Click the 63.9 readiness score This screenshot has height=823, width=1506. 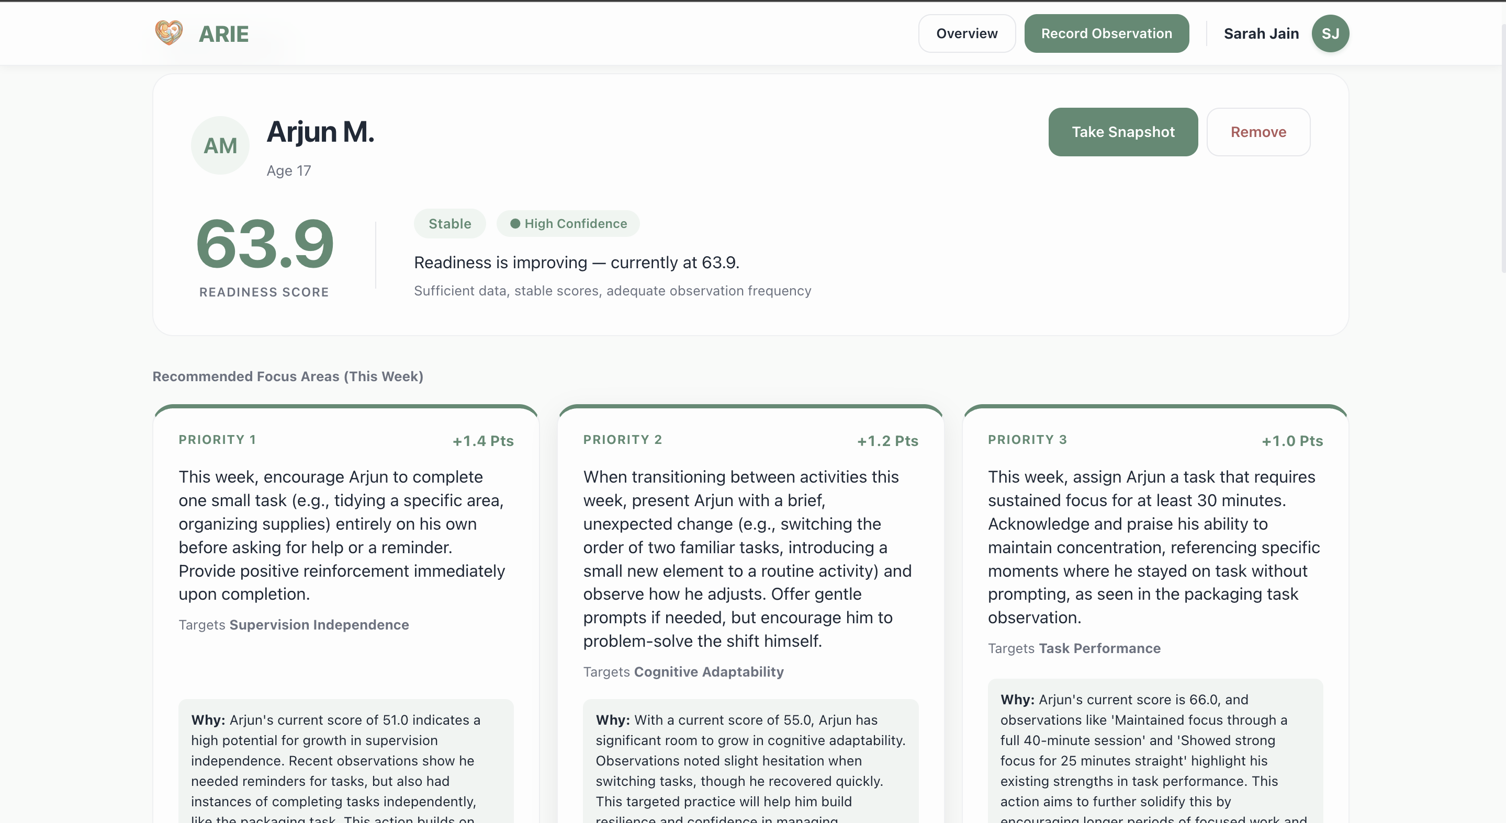[264, 243]
